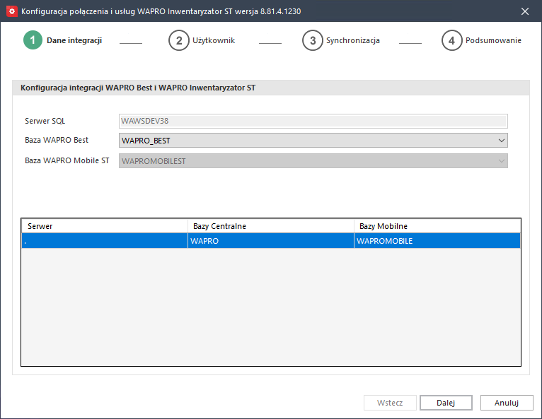Cancel with the Anuluj button
The height and width of the screenshot is (419, 542).
click(507, 403)
